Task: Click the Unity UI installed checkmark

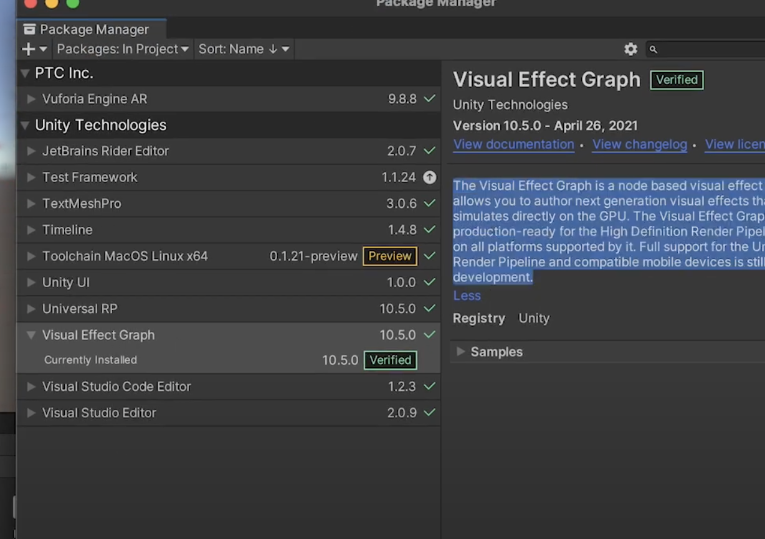Action: (x=430, y=282)
